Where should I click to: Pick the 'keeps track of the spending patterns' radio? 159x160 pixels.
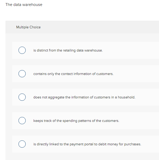22,121
